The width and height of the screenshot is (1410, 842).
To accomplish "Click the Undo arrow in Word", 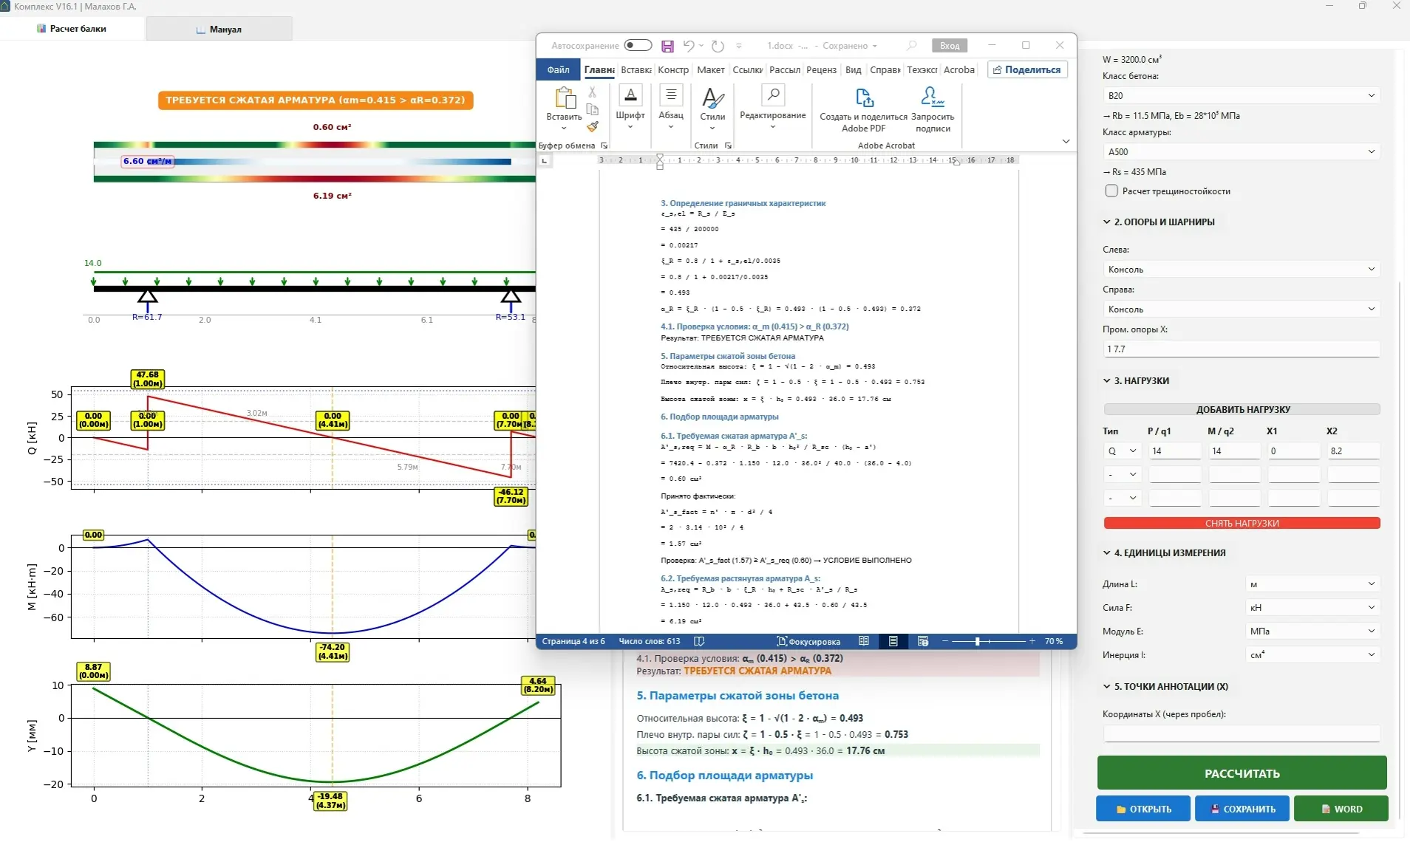I will point(688,46).
